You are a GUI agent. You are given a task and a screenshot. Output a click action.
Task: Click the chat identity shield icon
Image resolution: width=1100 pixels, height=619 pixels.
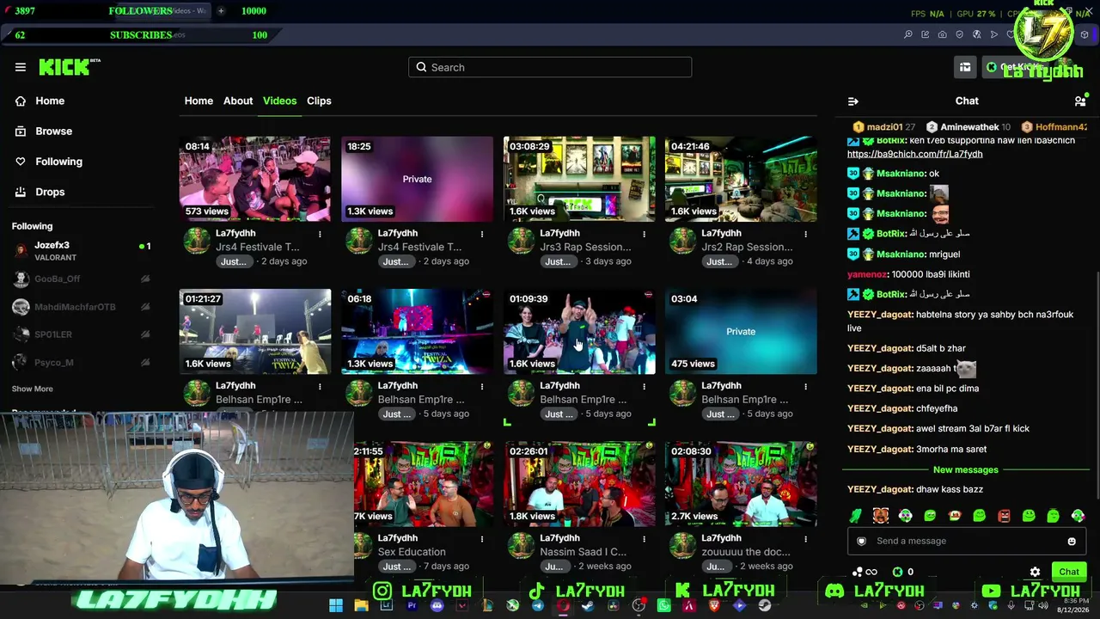(862, 541)
